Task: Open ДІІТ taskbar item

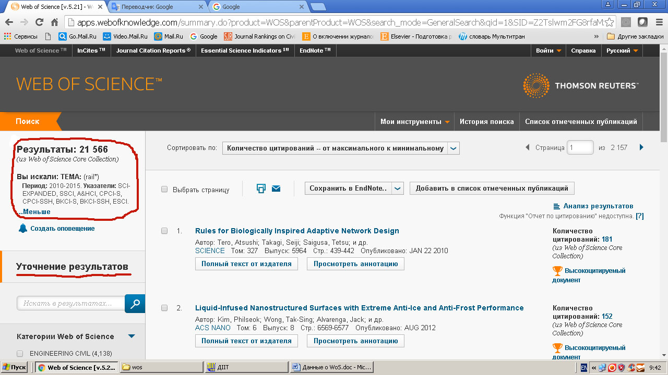Action: pyautogui.click(x=246, y=367)
